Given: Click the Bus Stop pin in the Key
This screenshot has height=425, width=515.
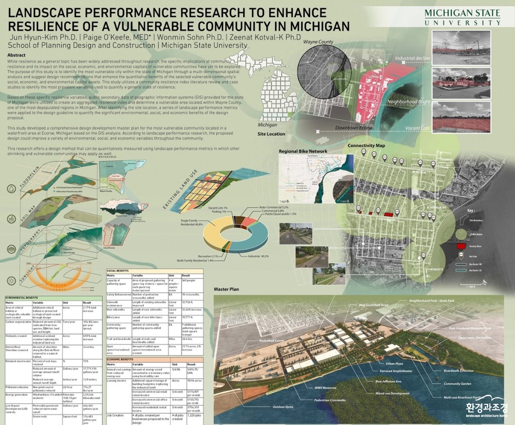Looking at the screenshot, I should click(x=461, y=256).
